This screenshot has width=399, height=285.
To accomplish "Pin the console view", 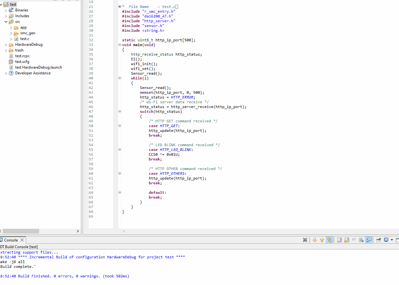I will pos(379,240).
